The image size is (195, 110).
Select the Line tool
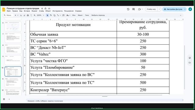pyautogui.click(x=58, y=15)
